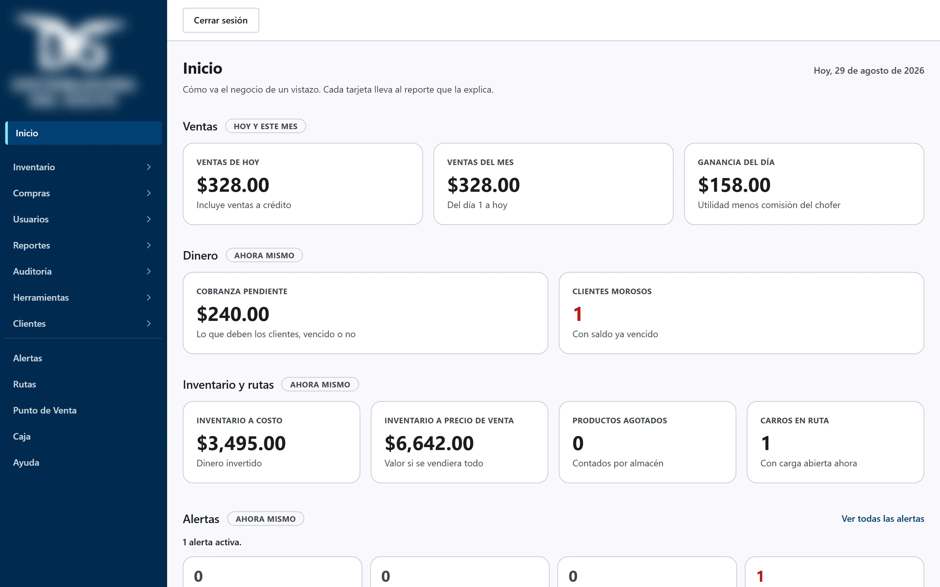Click the HOY Y ESTE MES badge
The image size is (940, 587).
(265, 126)
